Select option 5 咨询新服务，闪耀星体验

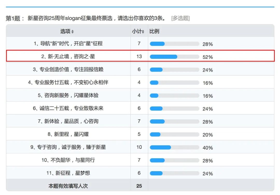pyautogui.click(x=68, y=95)
